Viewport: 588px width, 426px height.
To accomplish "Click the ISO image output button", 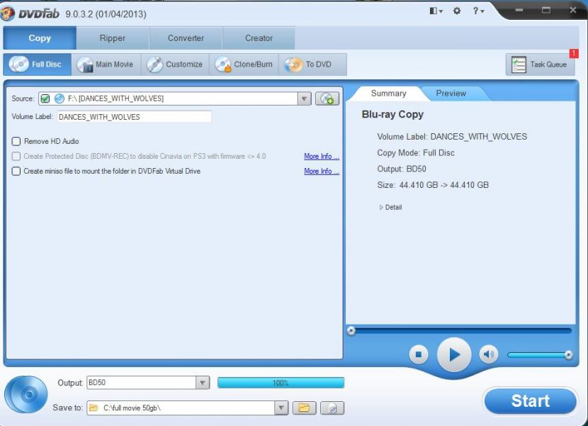I will pyautogui.click(x=332, y=408).
